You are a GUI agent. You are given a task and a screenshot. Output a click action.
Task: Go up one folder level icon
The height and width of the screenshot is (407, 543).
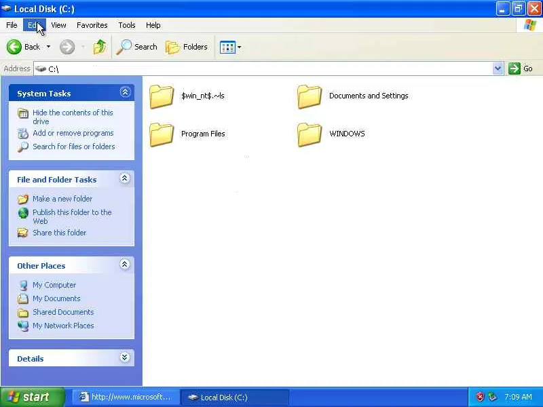(x=100, y=47)
